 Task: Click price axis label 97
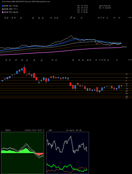[126, 74]
